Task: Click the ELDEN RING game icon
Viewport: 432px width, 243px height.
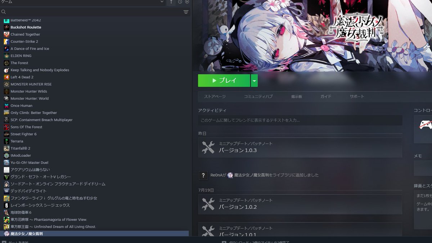Action: point(6,56)
